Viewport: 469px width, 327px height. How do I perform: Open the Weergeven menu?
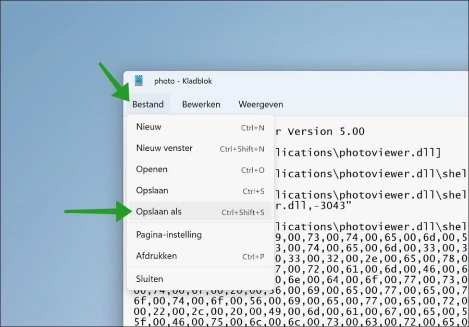coord(261,104)
